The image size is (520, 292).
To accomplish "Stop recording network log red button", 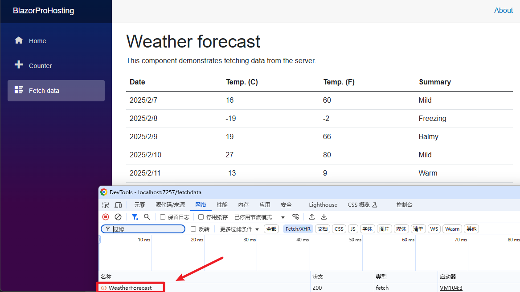I will point(106,217).
